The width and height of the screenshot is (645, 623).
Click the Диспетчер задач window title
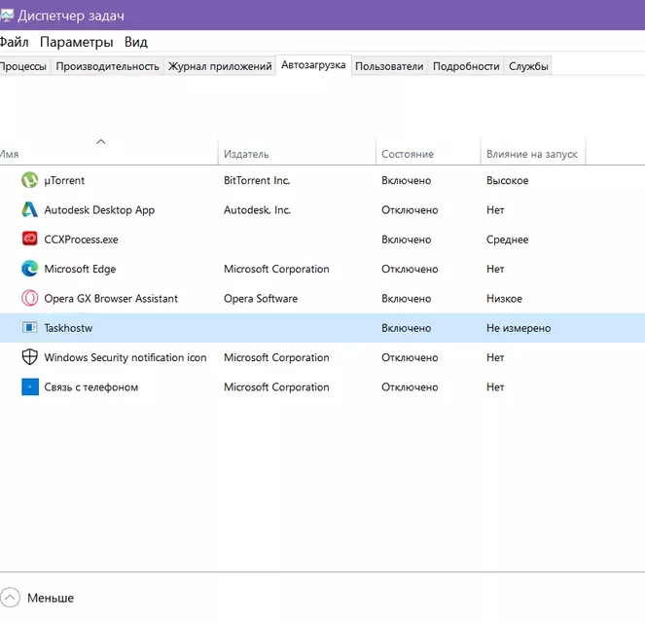click(x=71, y=16)
